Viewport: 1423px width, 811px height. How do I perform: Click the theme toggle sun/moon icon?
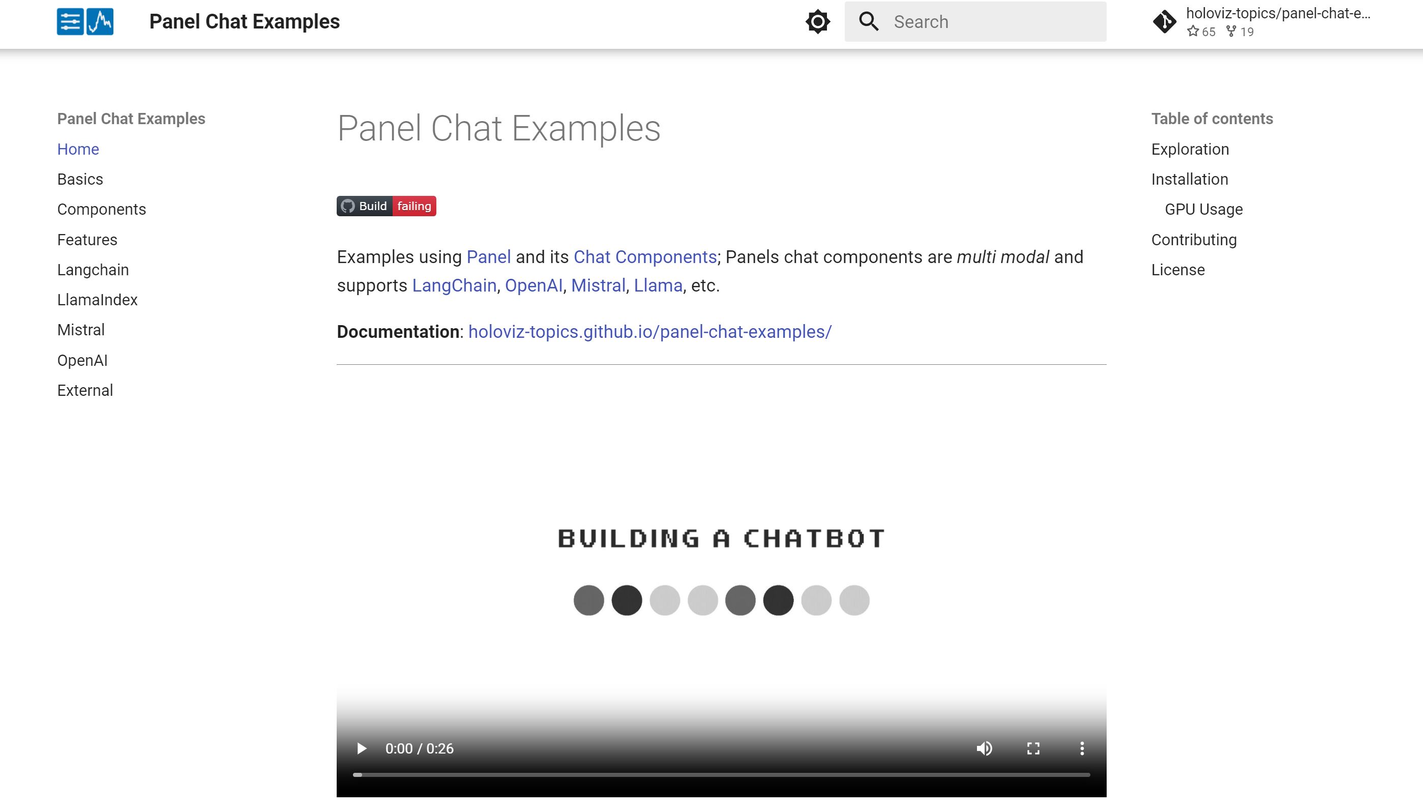click(817, 21)
